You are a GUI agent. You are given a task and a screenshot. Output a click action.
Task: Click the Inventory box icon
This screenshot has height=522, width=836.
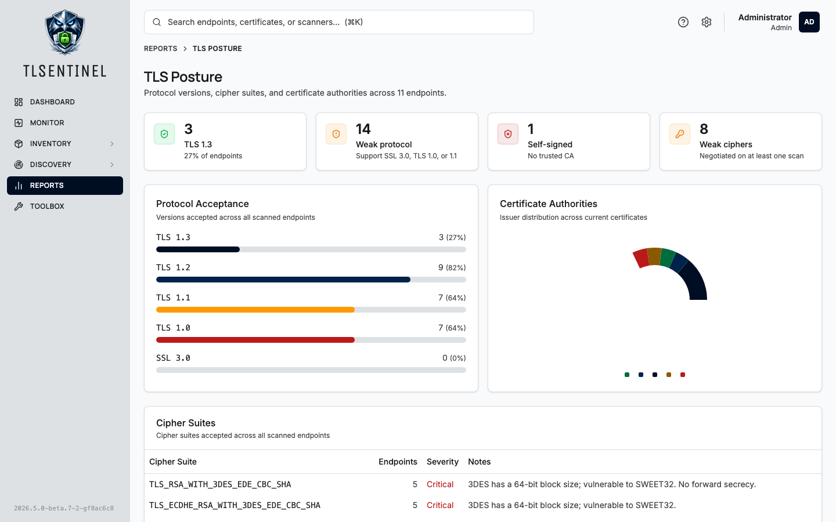click(x=19, y=144)
